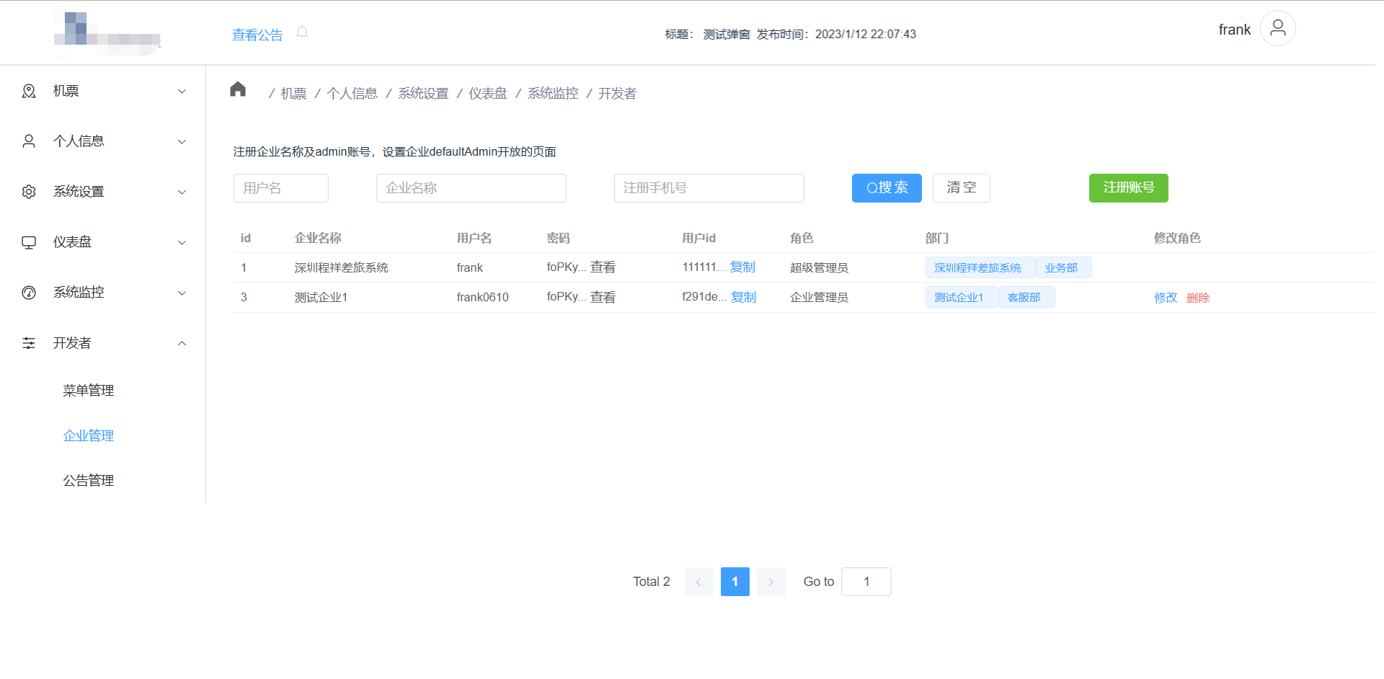Toggle the 开发者 sidebar menu
Screen dimensions: 1384x679
click(103, 343)
